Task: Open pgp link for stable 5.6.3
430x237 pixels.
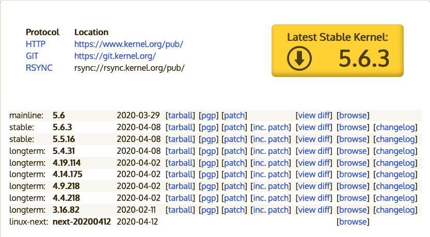Action: tap(209, 127)
